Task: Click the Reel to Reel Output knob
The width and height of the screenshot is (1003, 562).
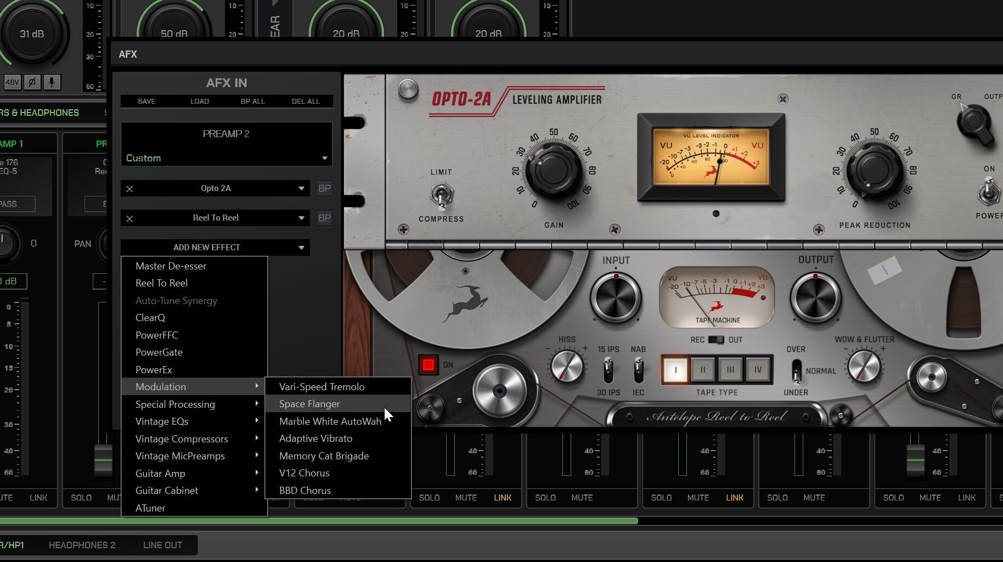Action: pyautogui.click(x=815, y=298)
